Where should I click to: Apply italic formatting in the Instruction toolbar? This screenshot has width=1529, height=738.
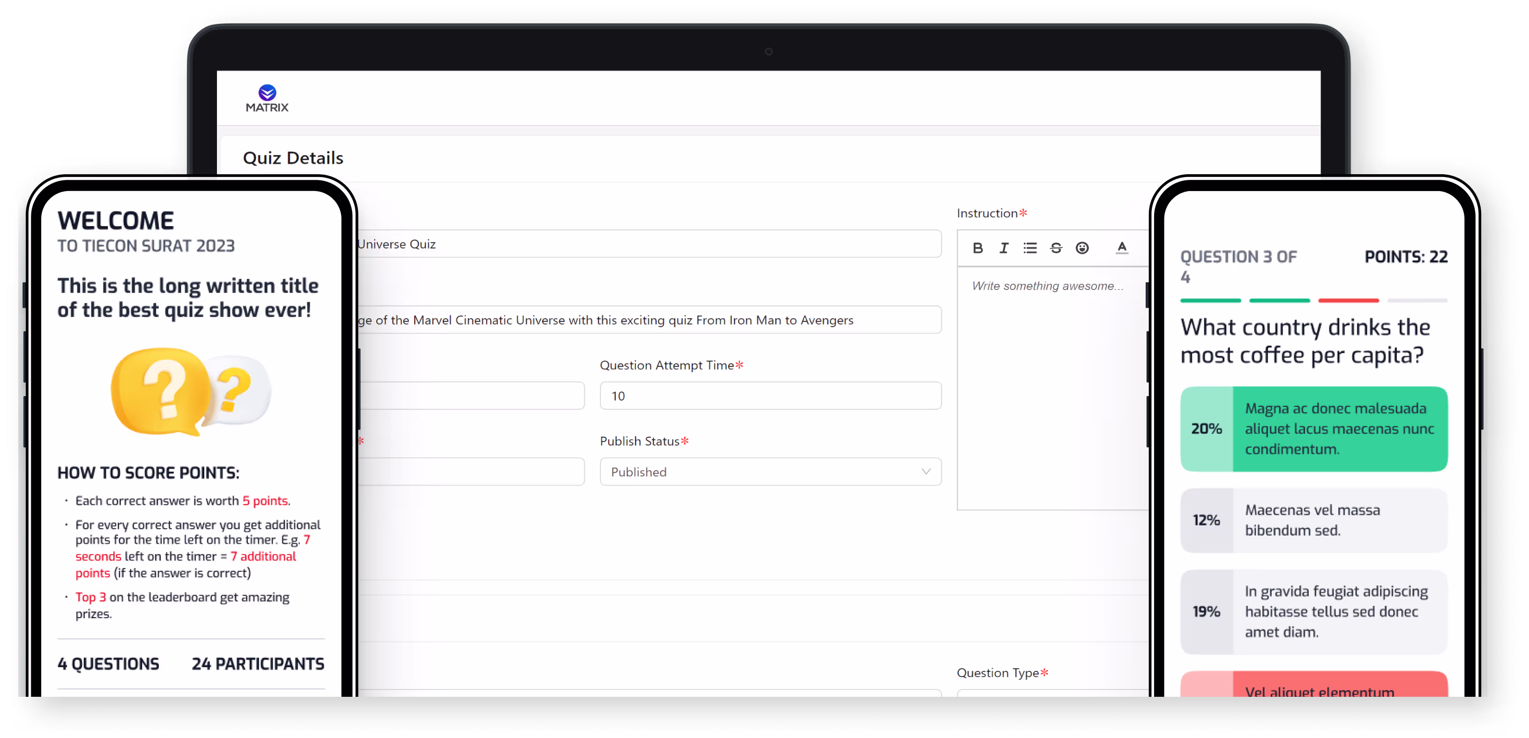(x=1004, y=248)
